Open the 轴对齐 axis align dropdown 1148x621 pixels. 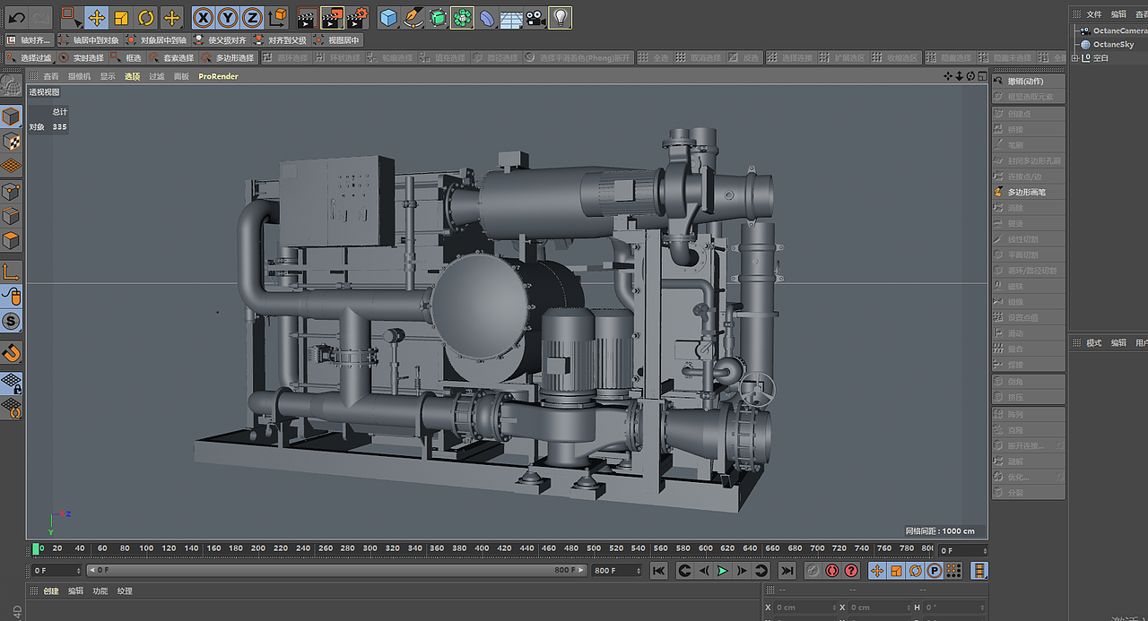(29, 40)
